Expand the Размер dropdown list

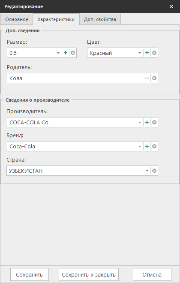[x=58, y=53]
